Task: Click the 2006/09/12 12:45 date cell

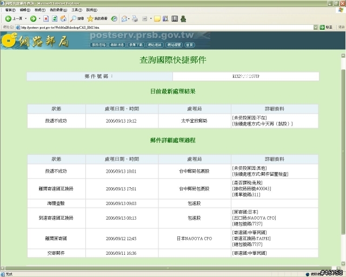Action: click(121, 239)
